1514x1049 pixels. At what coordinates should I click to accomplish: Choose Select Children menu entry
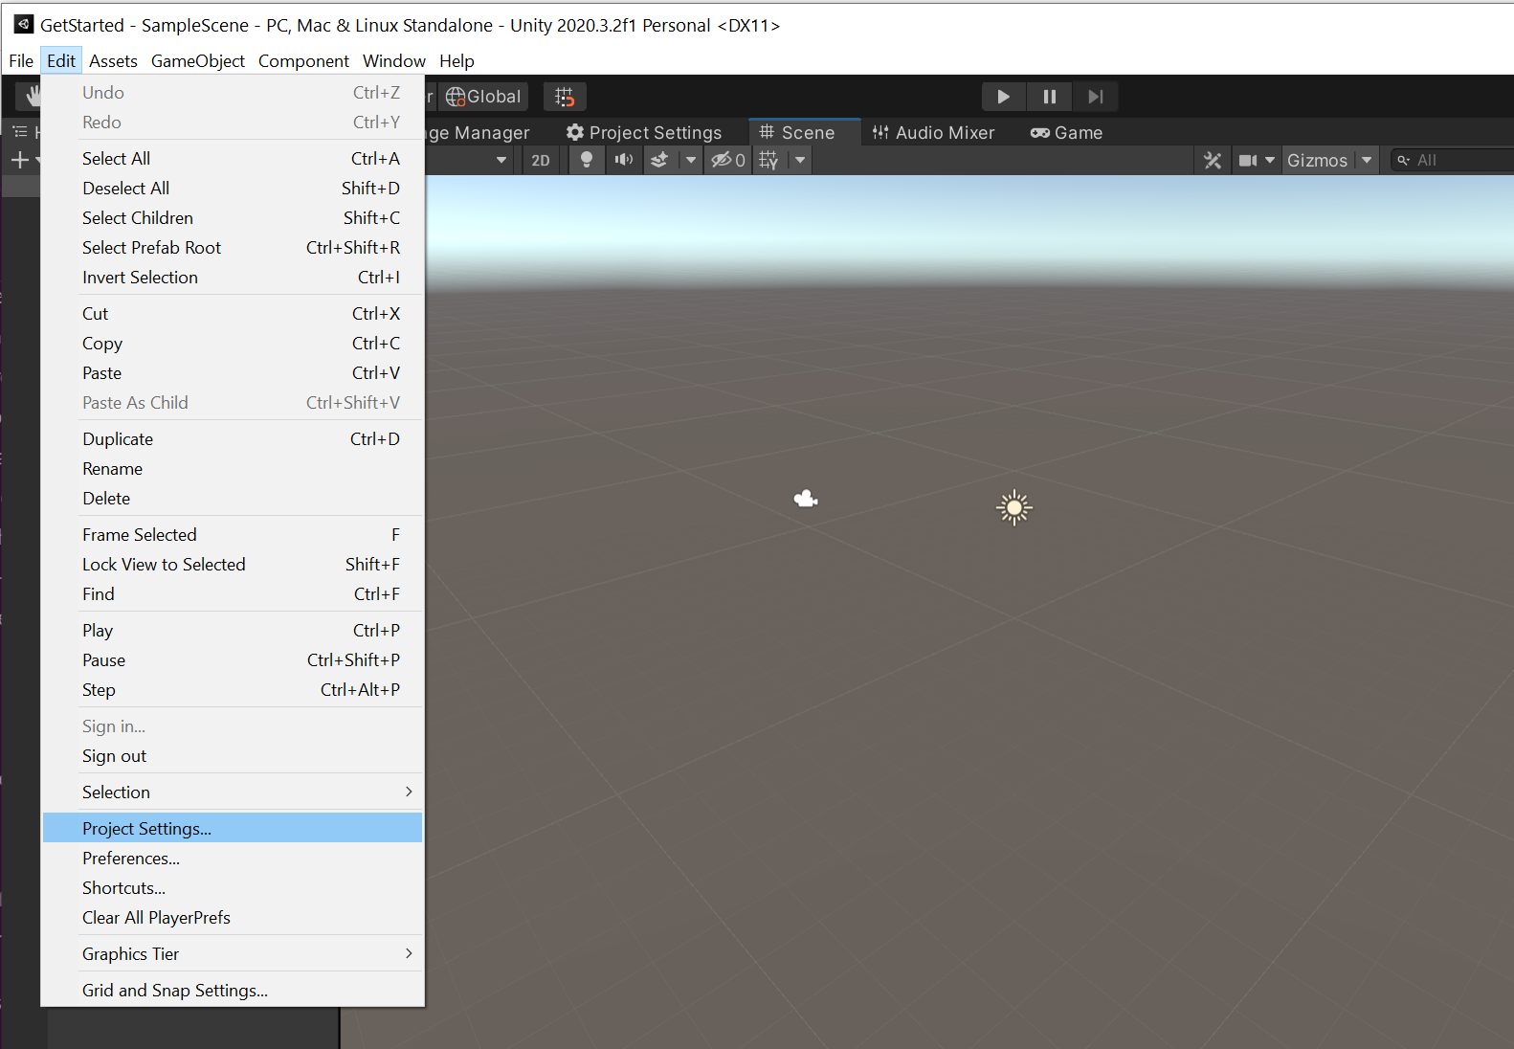pos(233,218)
